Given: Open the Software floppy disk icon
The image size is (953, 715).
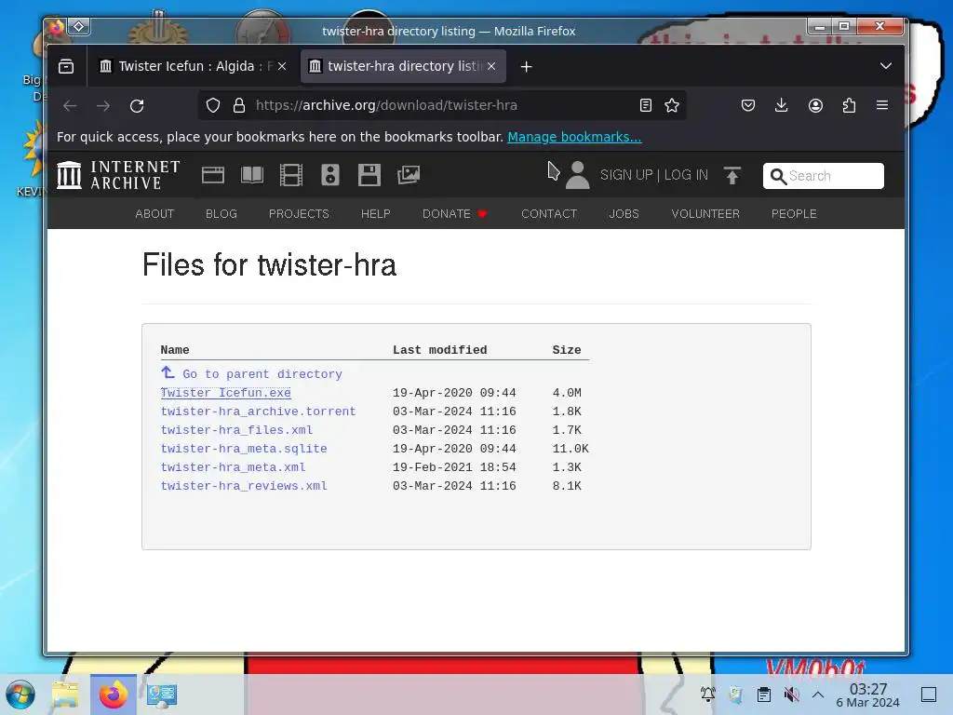Looking at the screenshot, I should (369, 175).
